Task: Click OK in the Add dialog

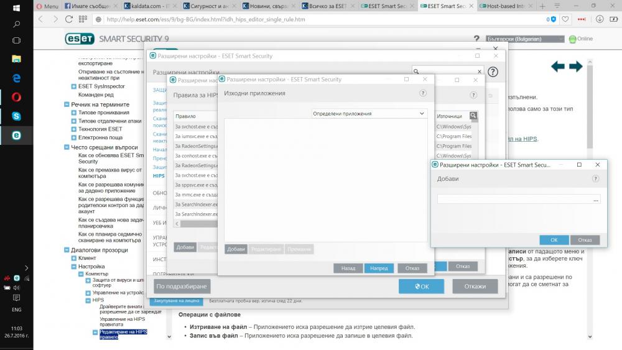Action: tap(554, 240)
